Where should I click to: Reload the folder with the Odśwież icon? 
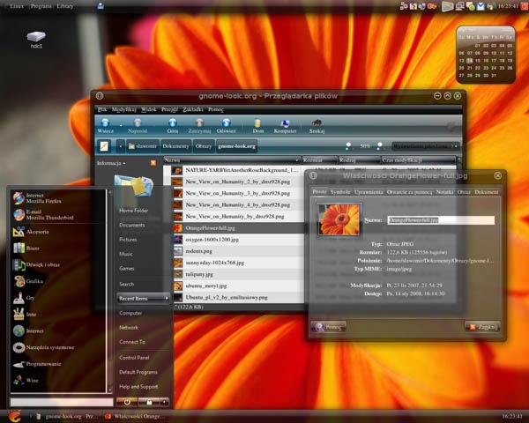226,122
